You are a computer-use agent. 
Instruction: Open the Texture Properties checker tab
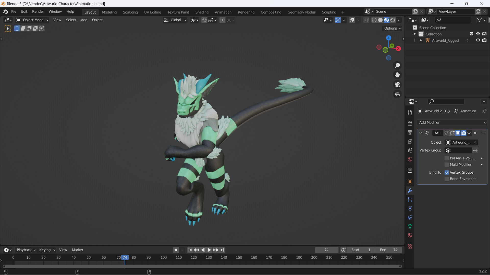click(x=410, y=246)
